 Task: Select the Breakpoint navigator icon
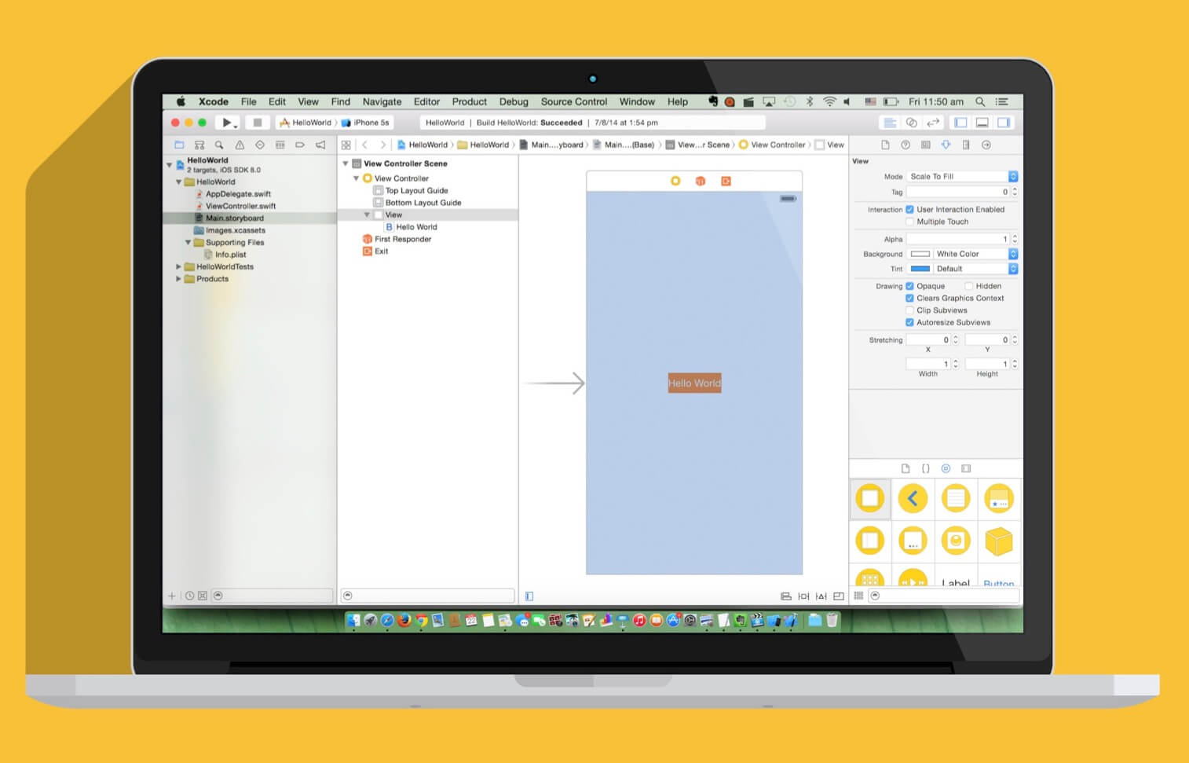pos(300,145)
